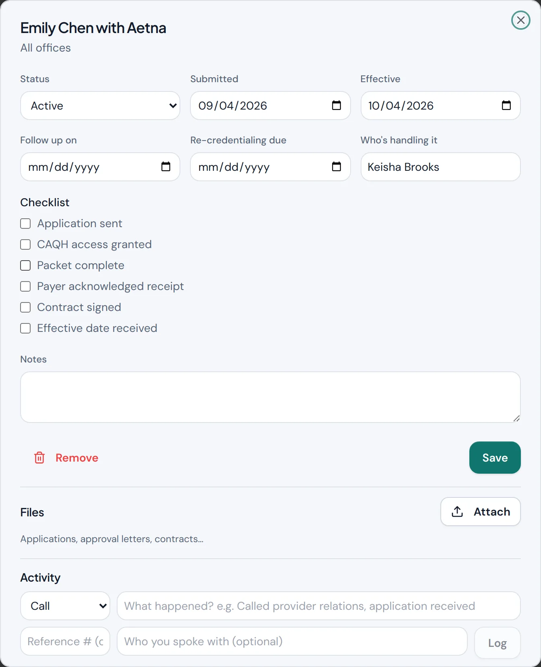Viewport: 541px width, 667px height.
Task: Click the red trash can icon
Action: (x=39, y=458)
